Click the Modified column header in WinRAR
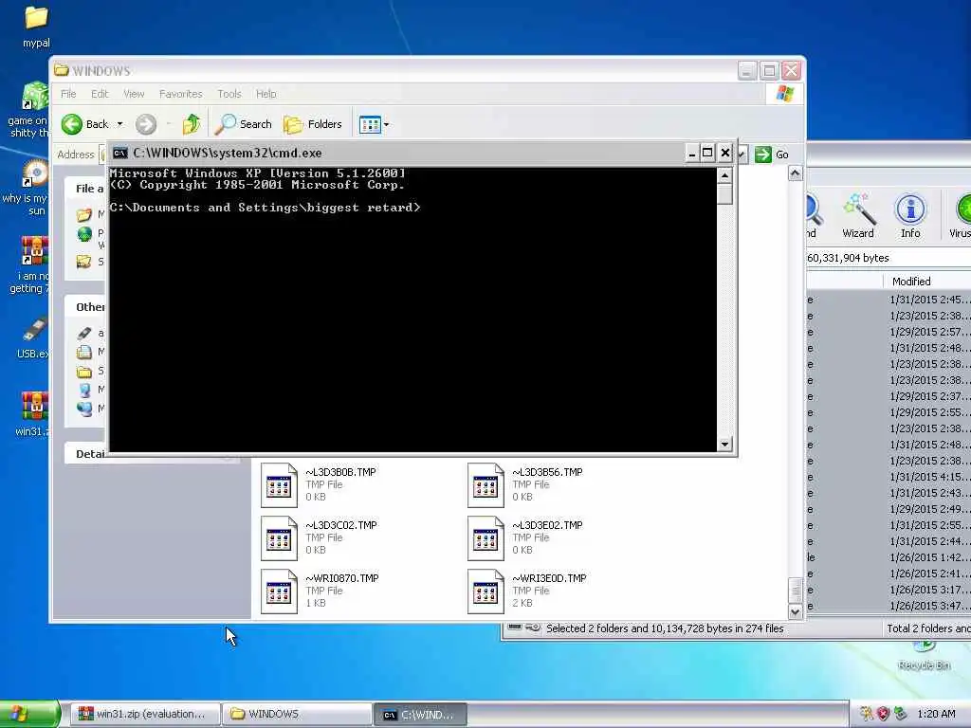 pyautogui.click(x=926, y=281)
